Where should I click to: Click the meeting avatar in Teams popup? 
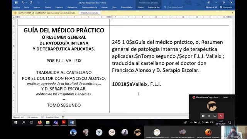point(212,106)
